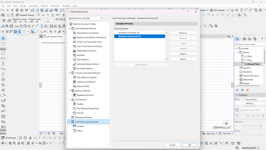This screenshot has width=266, height=150.
Task: Click the Import... button
Action: coord(183,54)
